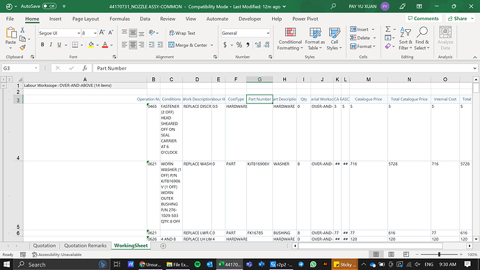480x270 pixels.
Task: Decrease font size icon
Action: click(111, 33)
